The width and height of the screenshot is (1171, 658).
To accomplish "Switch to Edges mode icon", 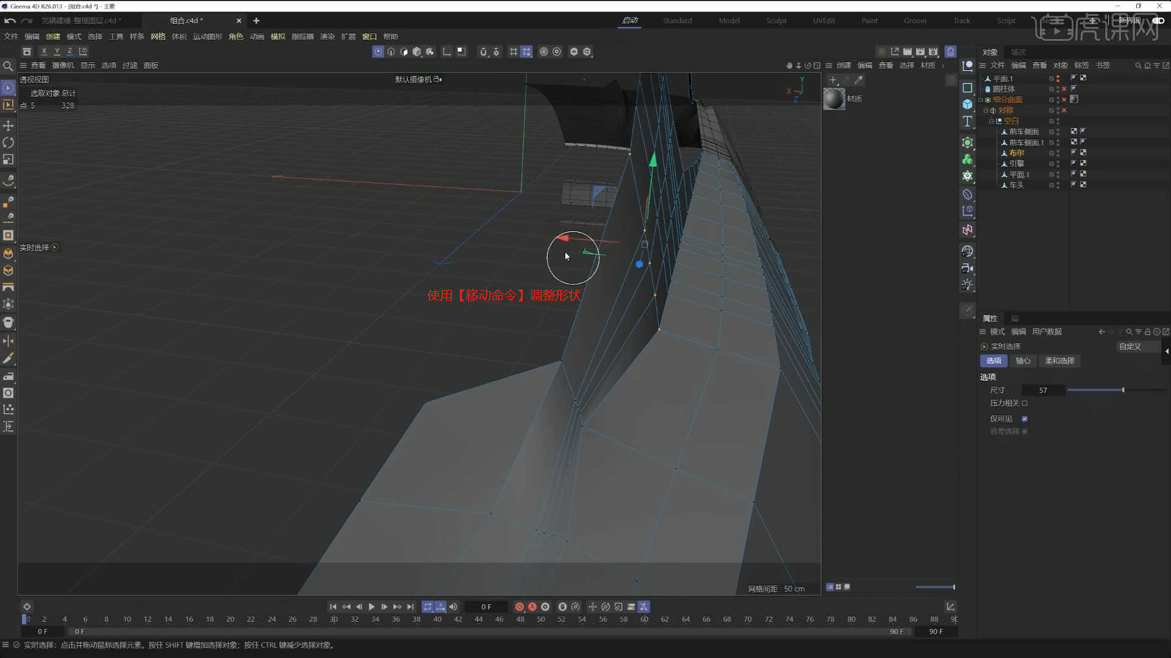I will click(391, 52).
